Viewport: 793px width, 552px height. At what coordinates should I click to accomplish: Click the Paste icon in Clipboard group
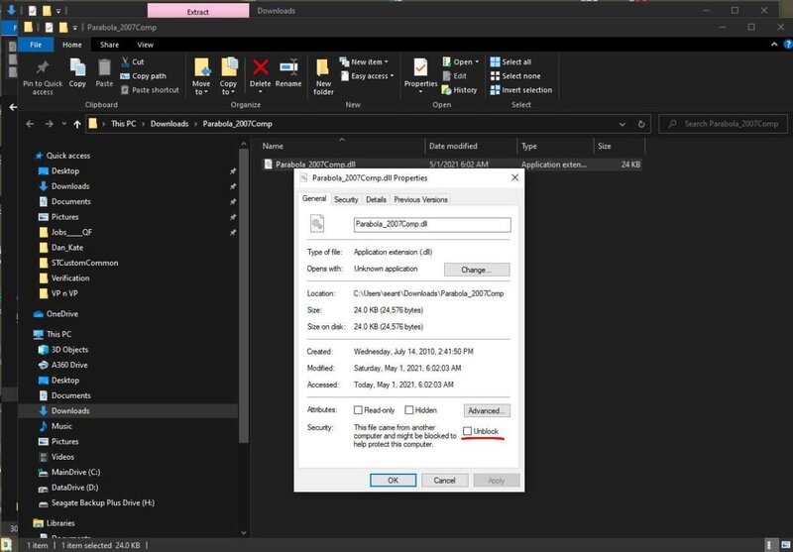click(104, 68)
